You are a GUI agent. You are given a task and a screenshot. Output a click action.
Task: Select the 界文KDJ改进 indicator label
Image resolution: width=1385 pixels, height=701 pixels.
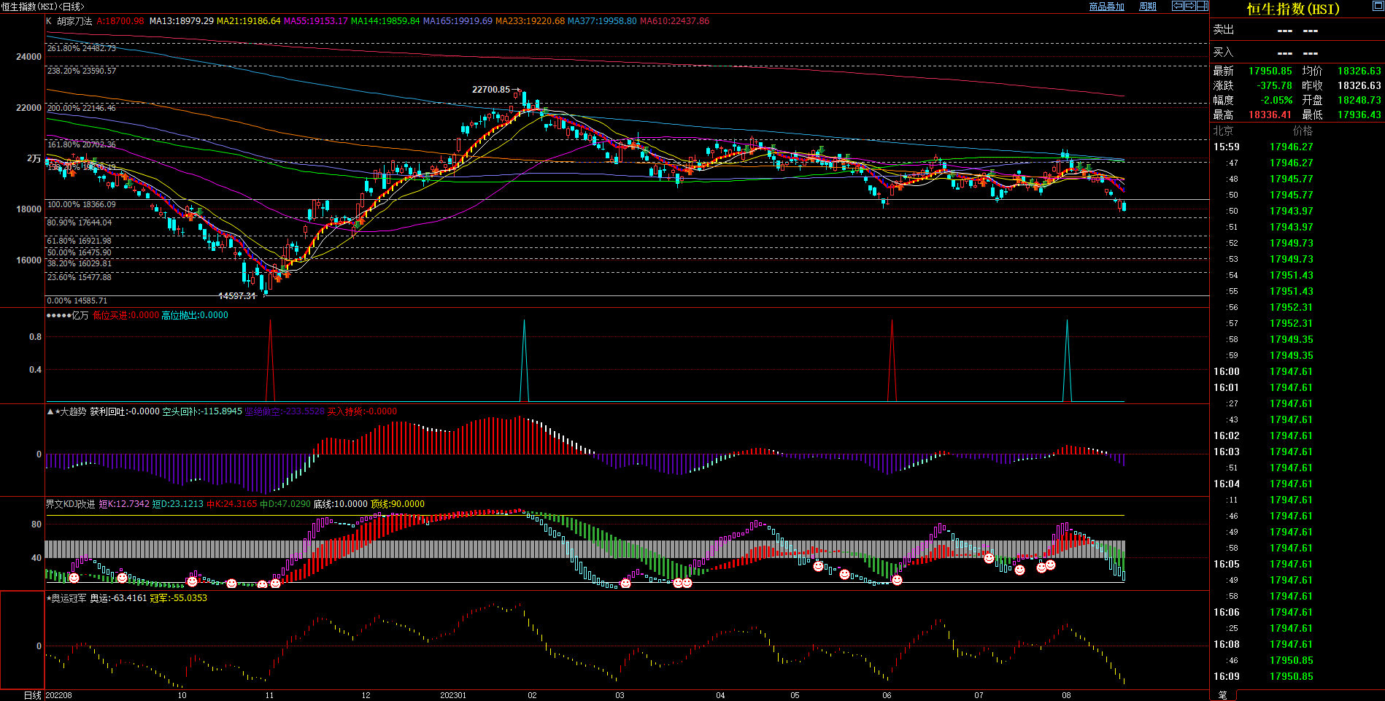point(70,504)
